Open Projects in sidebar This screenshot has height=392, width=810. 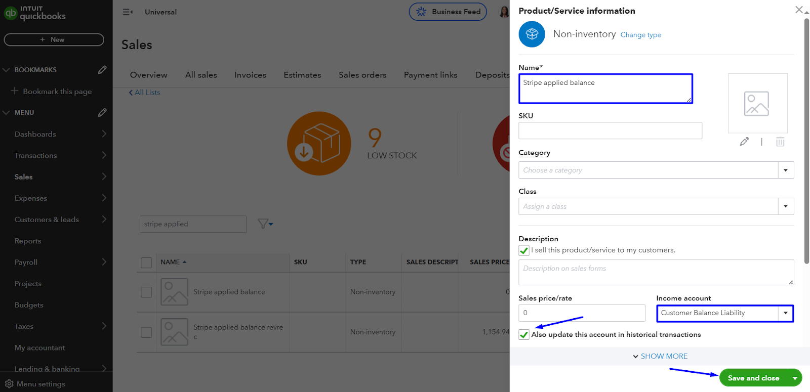click(x=28, y=284)
